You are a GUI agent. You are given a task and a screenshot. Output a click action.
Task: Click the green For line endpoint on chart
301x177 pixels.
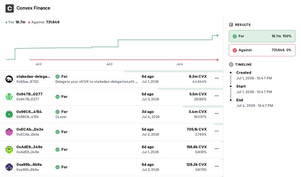[217, 35]
